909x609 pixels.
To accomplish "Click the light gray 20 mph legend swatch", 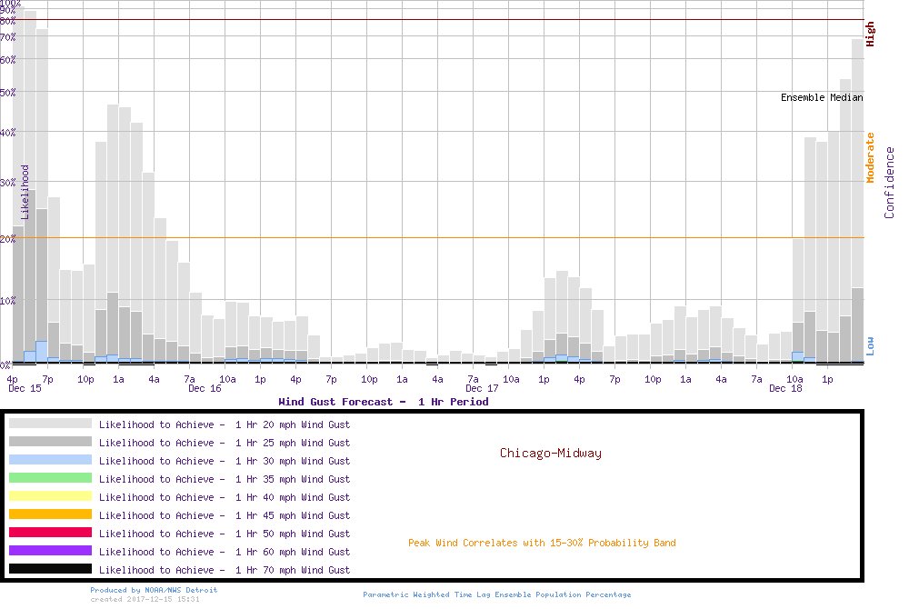I will [x=50, y=424].
